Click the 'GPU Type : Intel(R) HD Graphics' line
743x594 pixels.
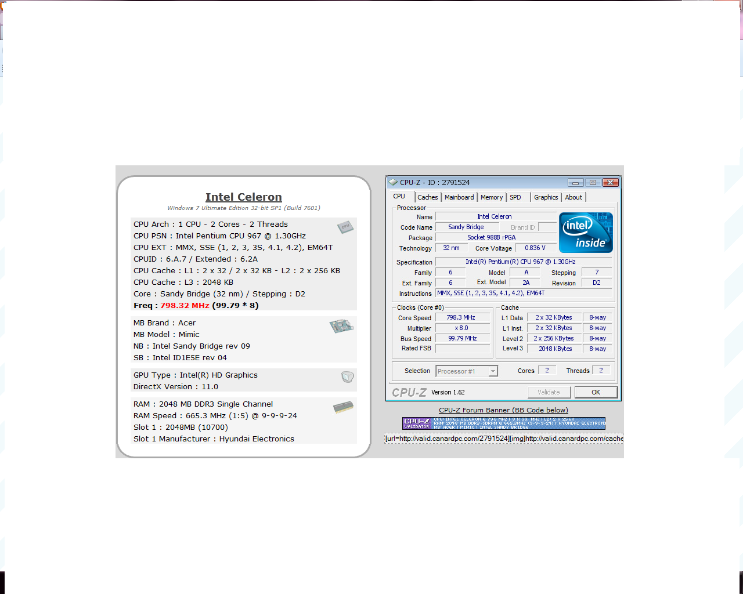(x=196, y=375)
